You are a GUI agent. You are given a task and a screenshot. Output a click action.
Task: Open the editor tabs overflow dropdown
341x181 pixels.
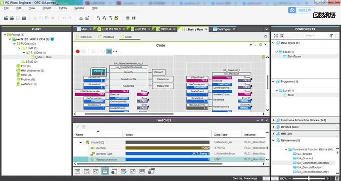pos(266,29)
